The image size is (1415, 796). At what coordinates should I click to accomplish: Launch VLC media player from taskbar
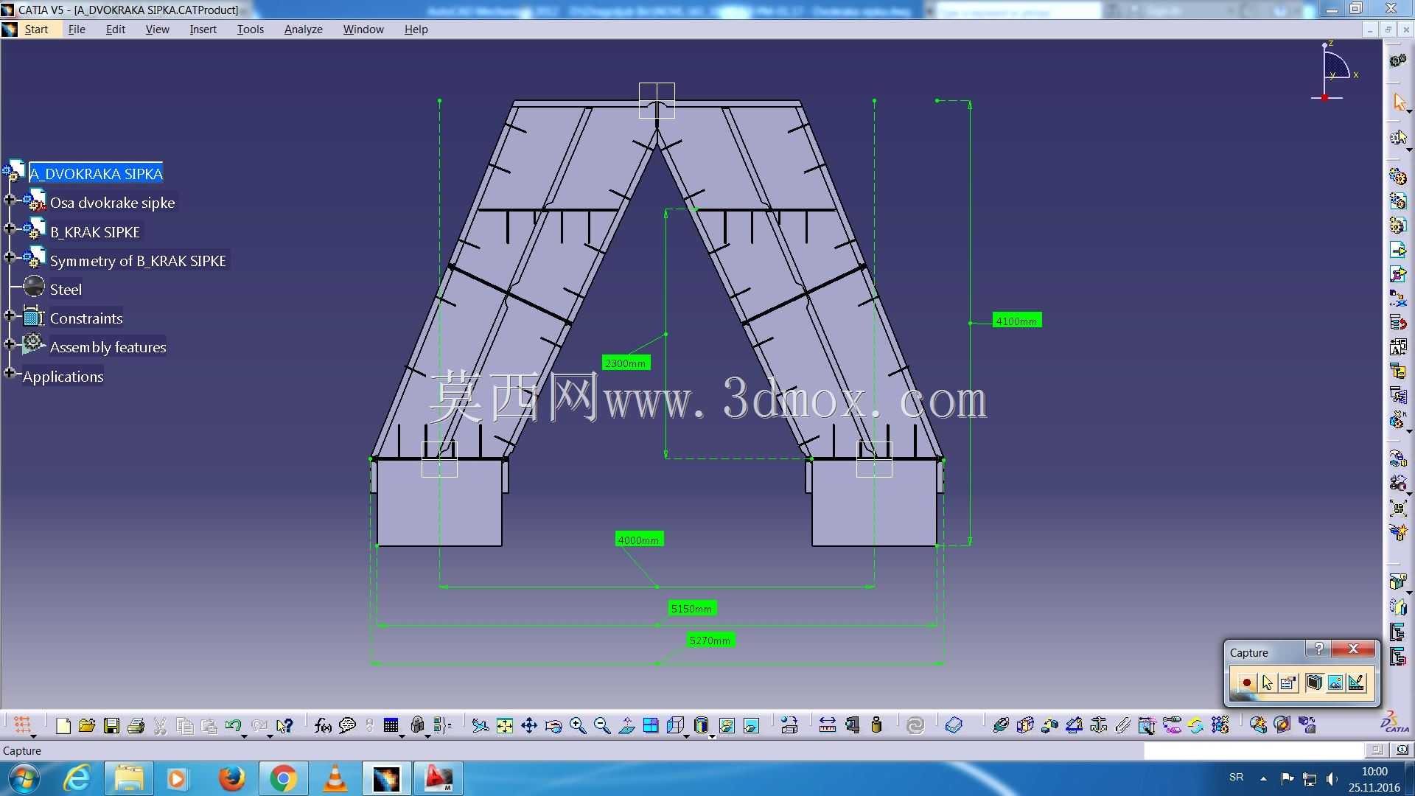pyautogui.click(x=335, y=778)
